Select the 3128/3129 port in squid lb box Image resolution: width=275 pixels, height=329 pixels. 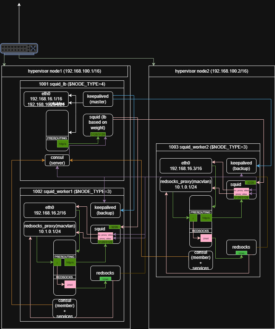98,134
